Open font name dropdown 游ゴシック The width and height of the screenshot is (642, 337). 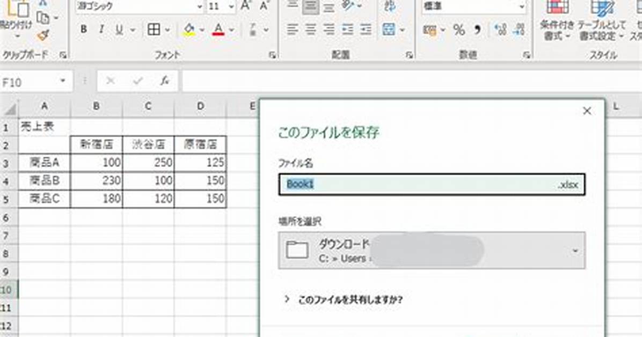click(199, 6)
